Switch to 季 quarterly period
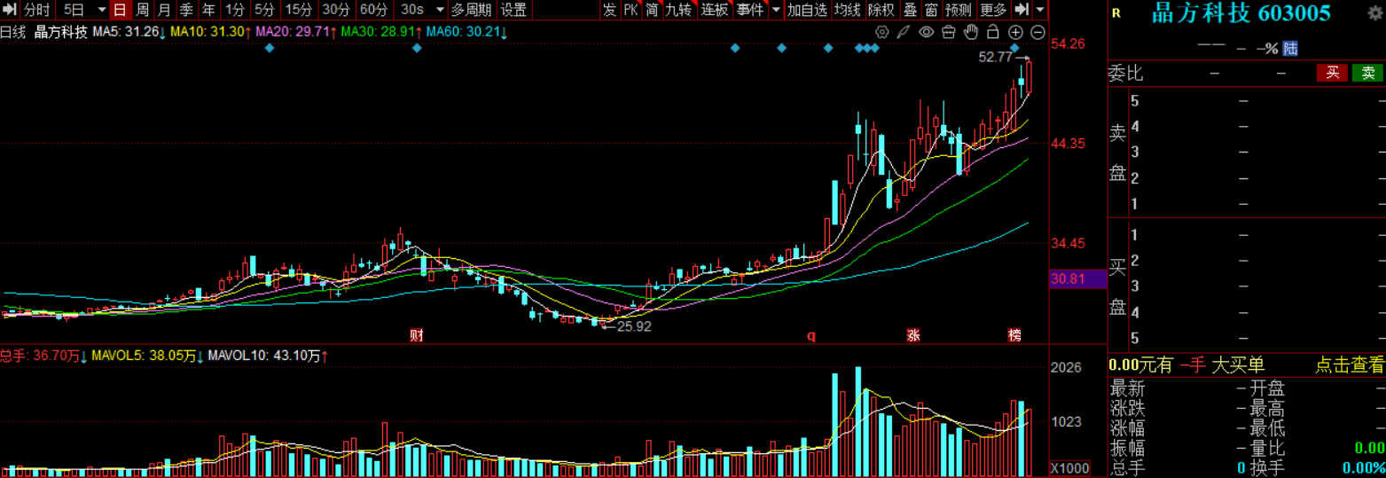Image resolution: width=1386 pixels, height=478 pixels. click(186, 10)
